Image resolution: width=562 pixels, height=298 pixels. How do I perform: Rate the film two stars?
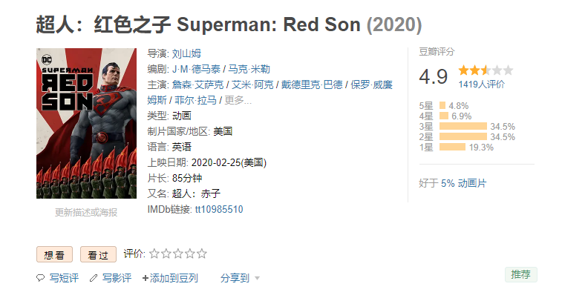click(x=166, y=254)
